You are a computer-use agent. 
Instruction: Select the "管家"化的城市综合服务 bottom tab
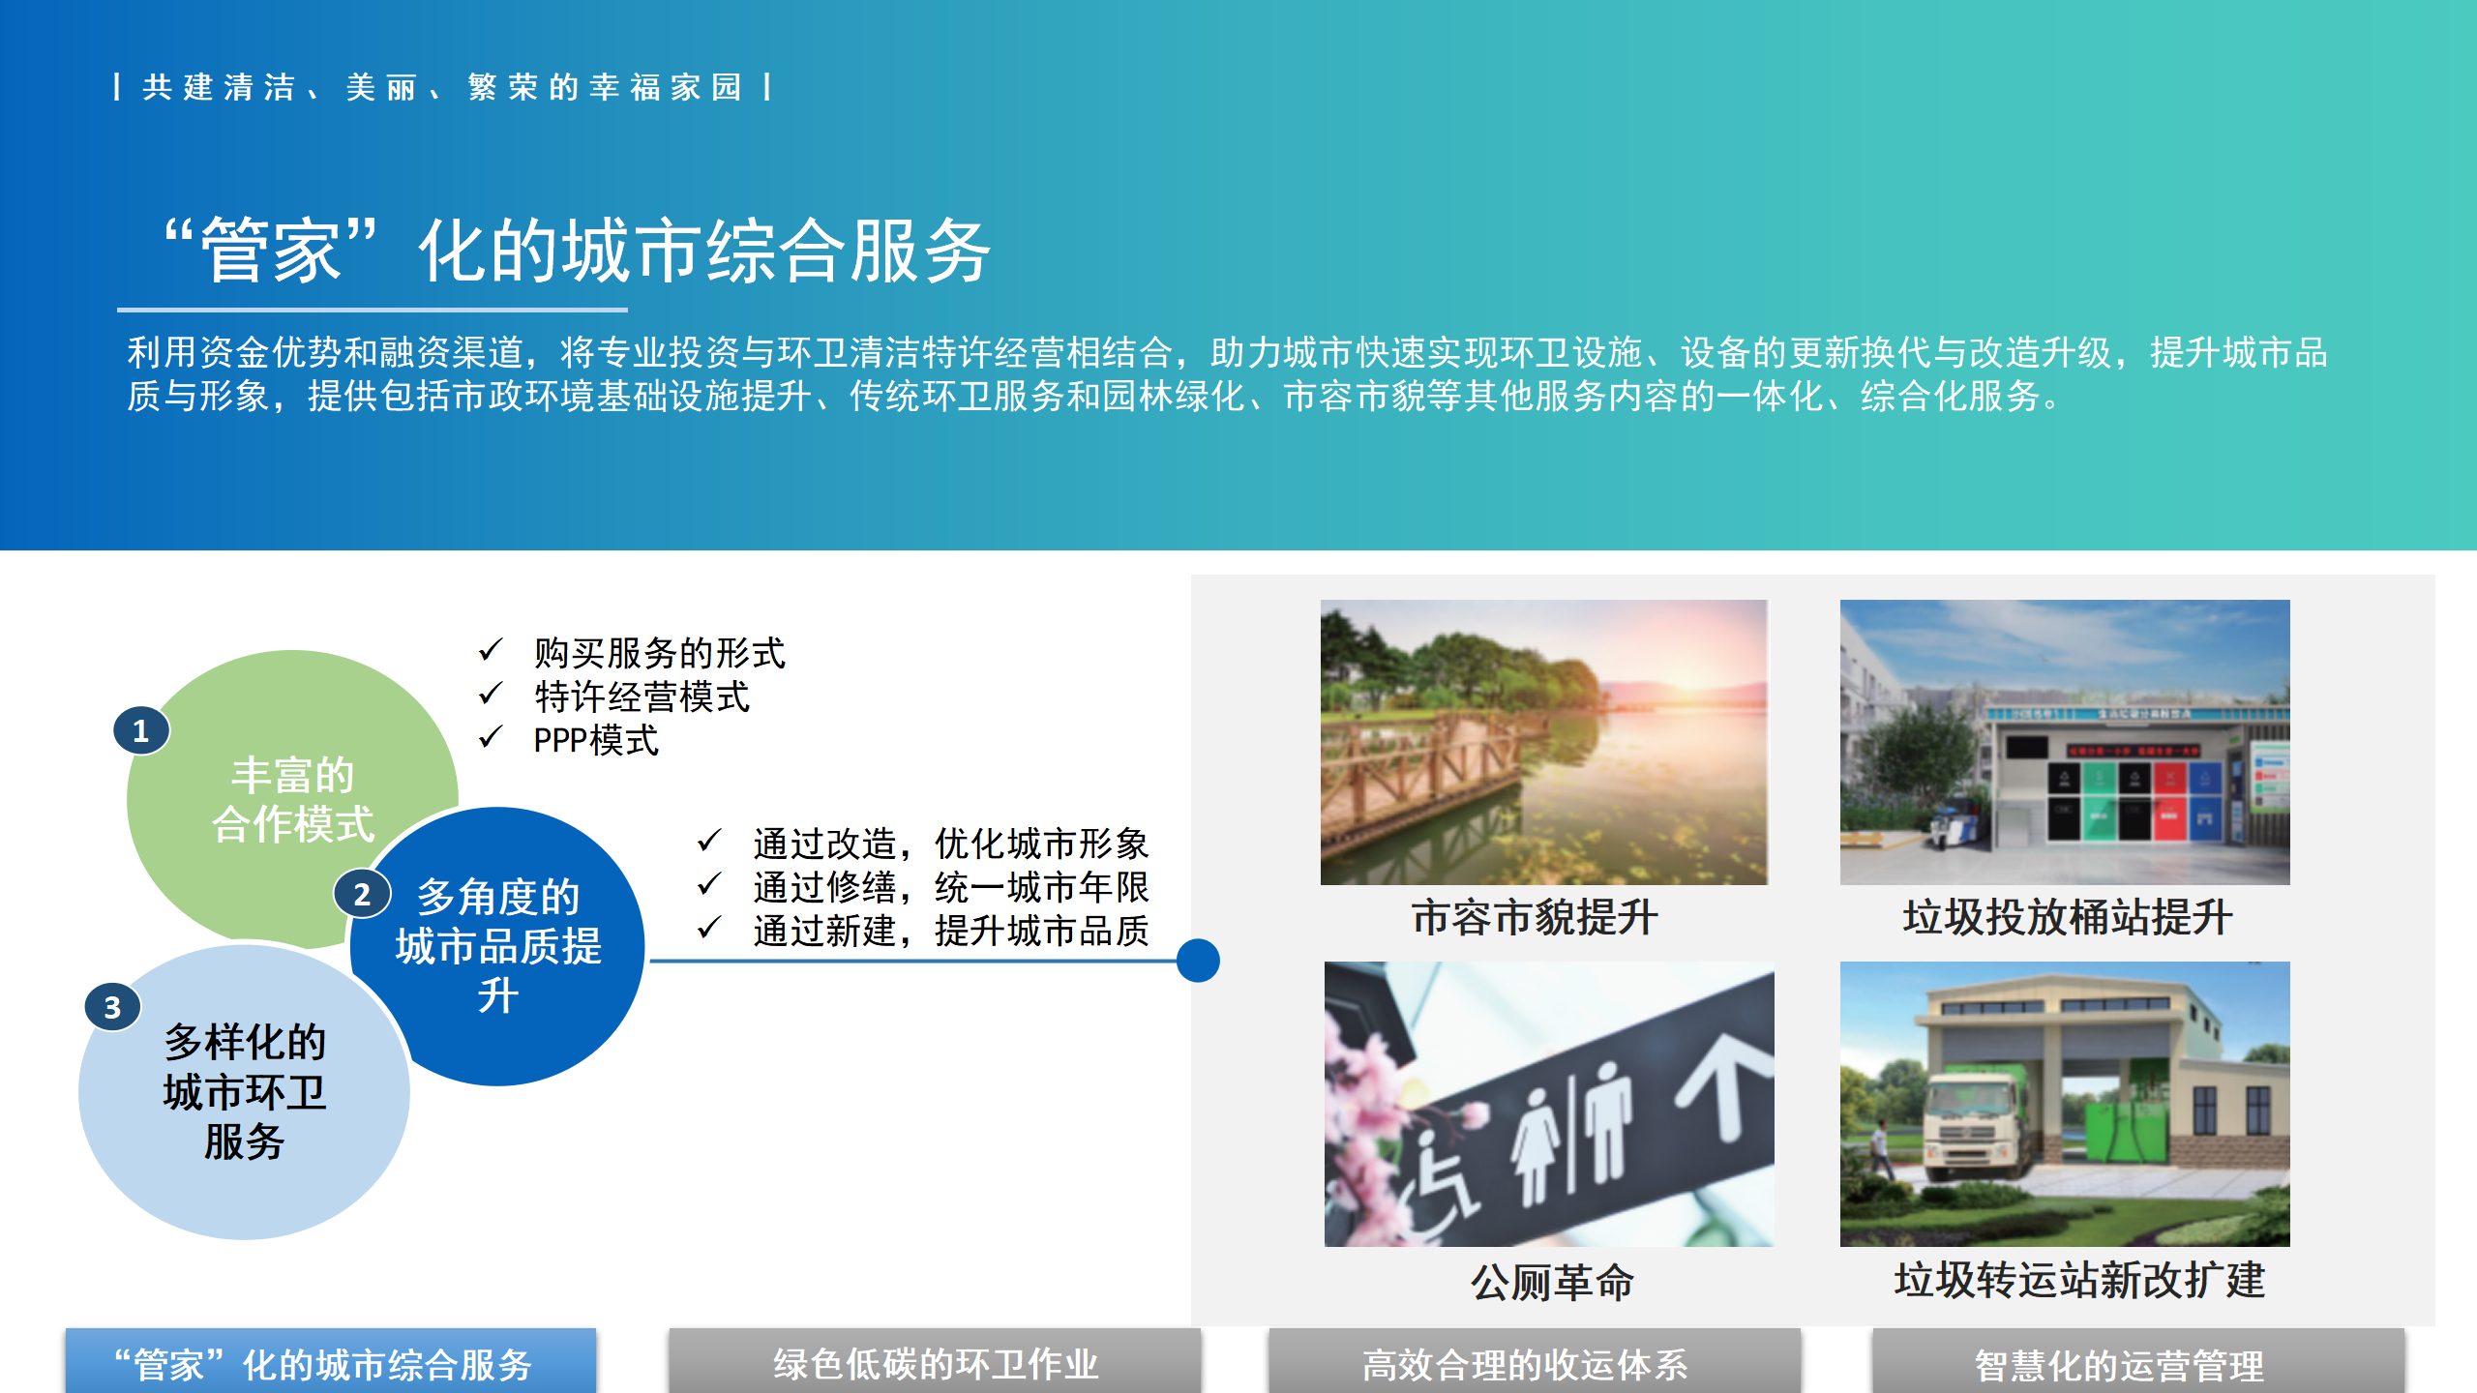tap(331, 1362)
